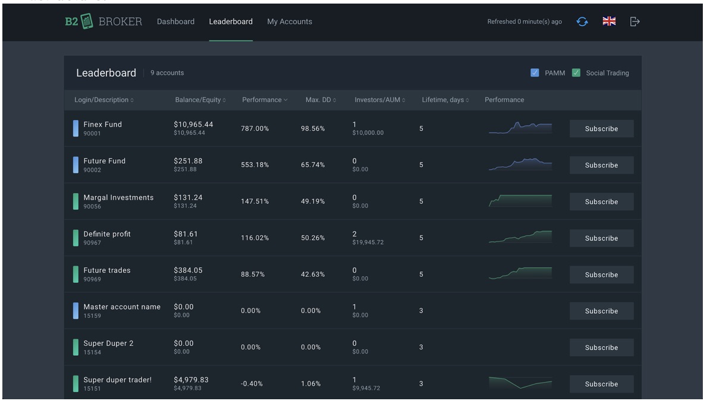707x404 pixels.
Task: Click Super duper trader! performance chart
Action: 520,383
